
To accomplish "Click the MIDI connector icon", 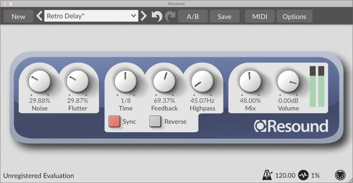I will coord(340,175).
